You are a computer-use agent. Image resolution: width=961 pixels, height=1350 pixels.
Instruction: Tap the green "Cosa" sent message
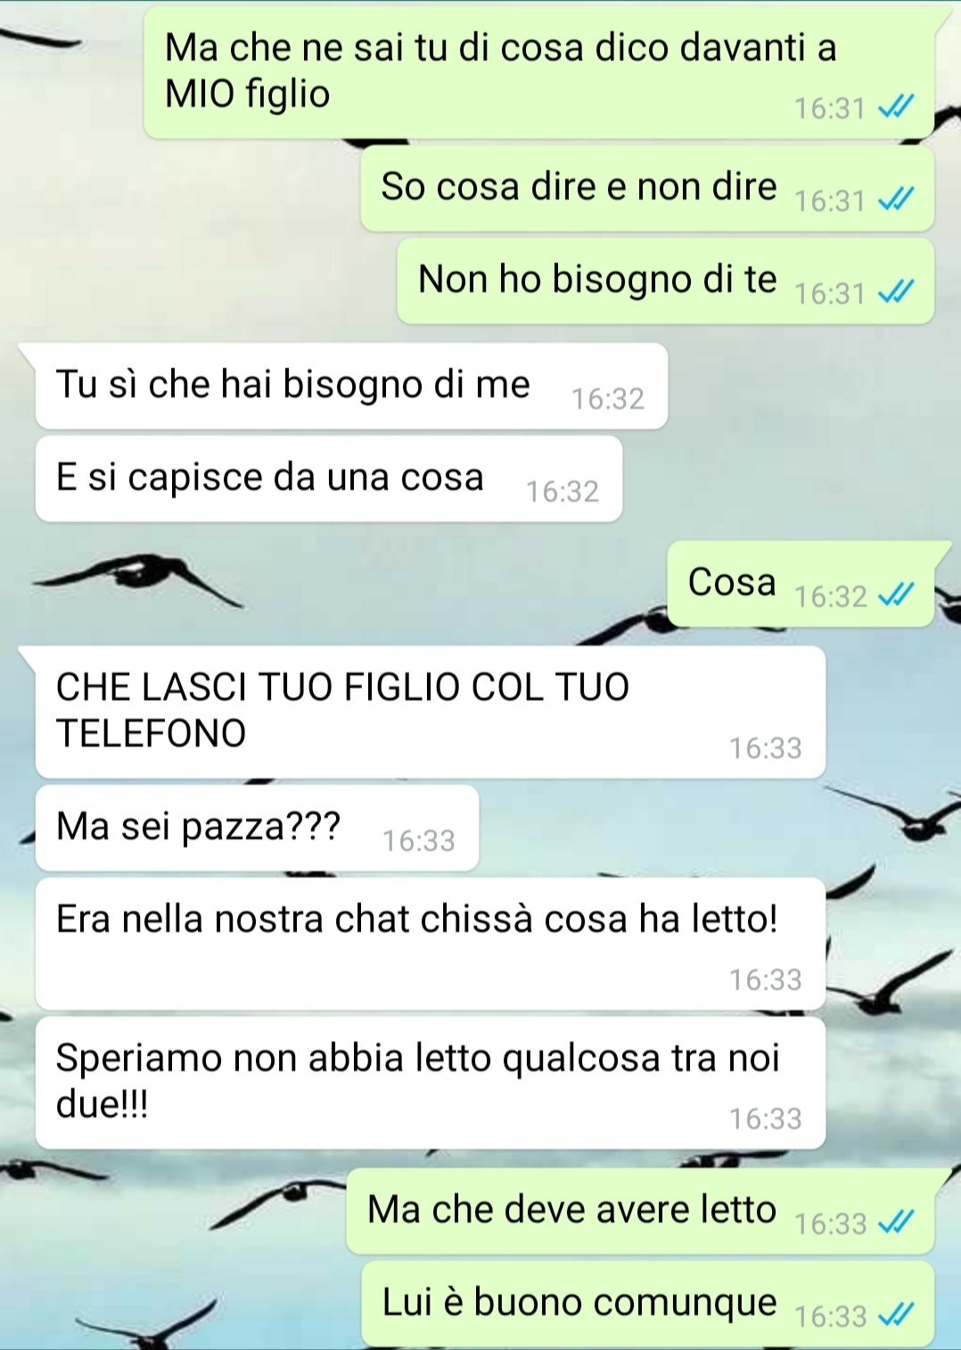801,584
